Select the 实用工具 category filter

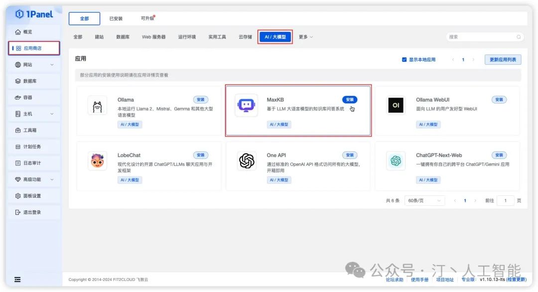[x=217, y=37]
